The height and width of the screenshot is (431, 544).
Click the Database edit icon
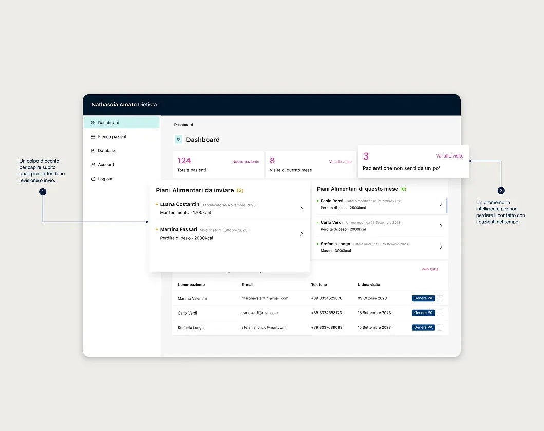pos(93,151)
